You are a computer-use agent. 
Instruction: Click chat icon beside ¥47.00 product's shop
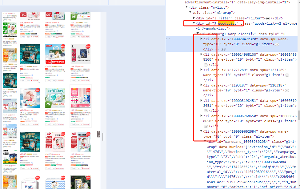click(32, 119)
